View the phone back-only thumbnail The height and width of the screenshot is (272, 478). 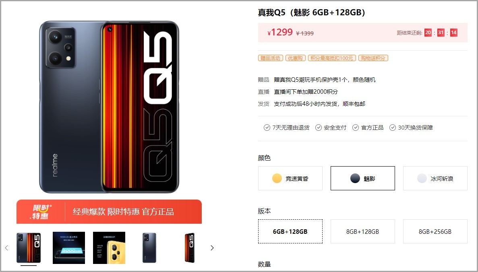point(149,248)
